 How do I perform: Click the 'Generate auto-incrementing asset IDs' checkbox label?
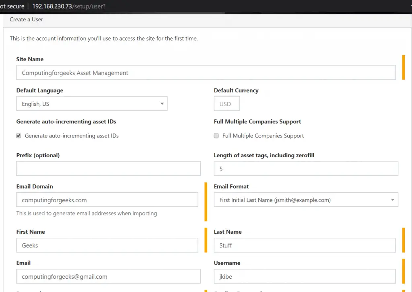[x=72, y=136]
